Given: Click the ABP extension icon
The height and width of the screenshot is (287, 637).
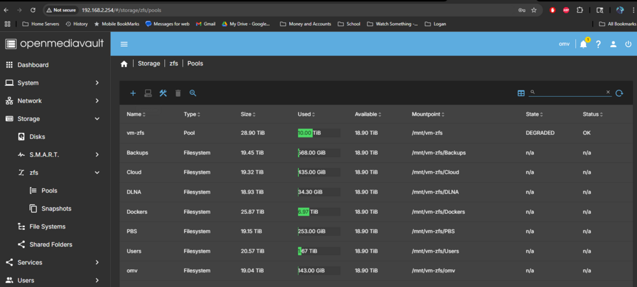Looking at the screenshot, I should 566,10.
